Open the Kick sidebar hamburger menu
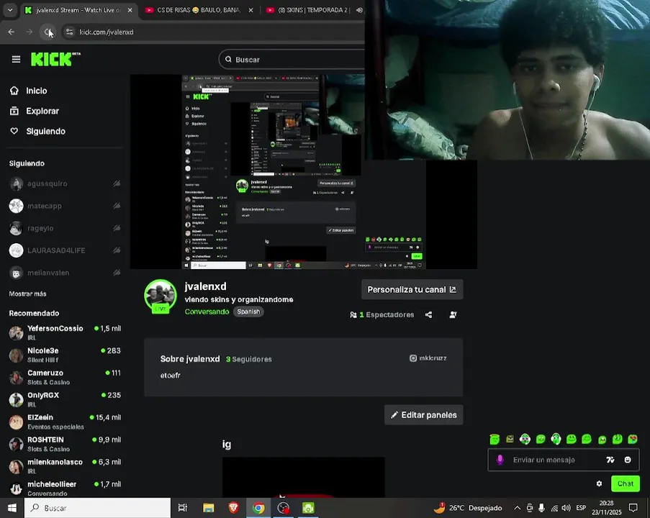This screenshot has width=650, height=518. click(x=16, y=60)
